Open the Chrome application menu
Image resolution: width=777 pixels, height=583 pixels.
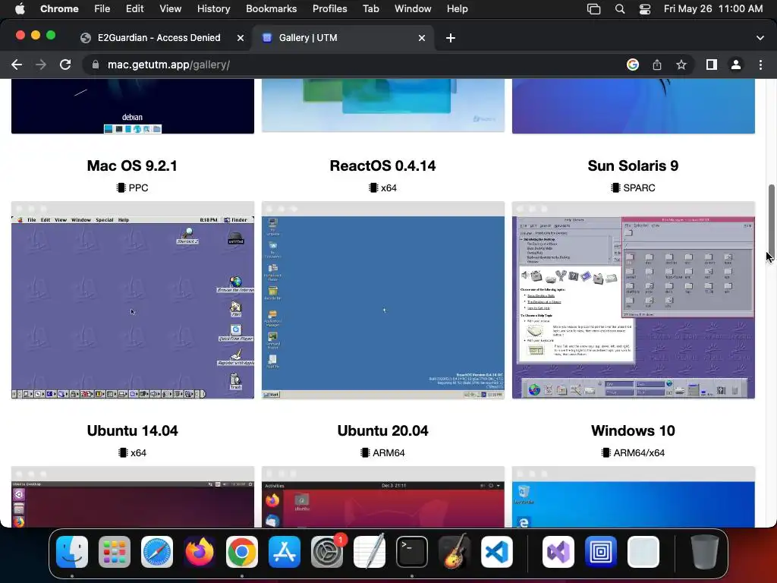(59, 9)
